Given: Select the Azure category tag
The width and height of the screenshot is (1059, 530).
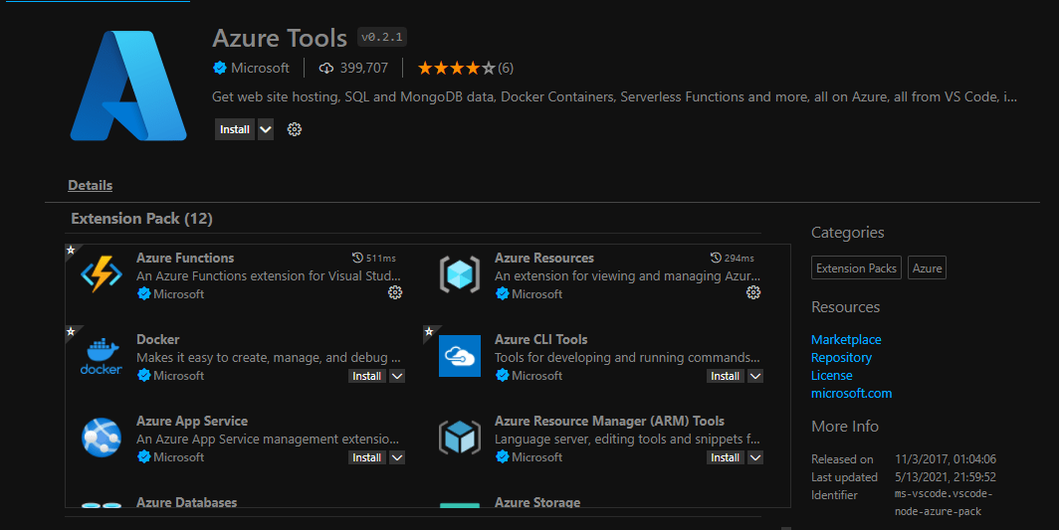Looking at the screenshot, I should tap(928, 268).
